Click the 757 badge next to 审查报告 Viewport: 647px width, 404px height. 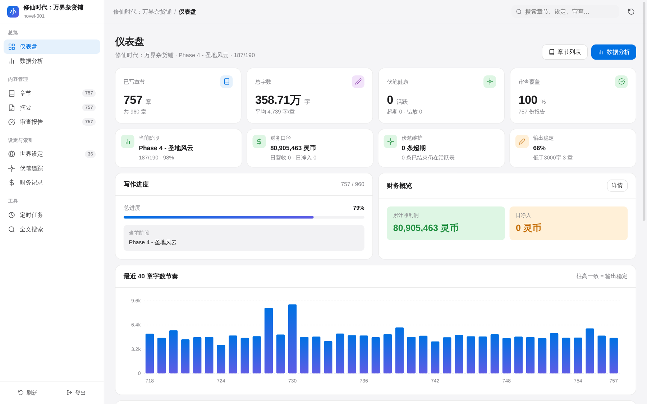[x=89, y=122]
